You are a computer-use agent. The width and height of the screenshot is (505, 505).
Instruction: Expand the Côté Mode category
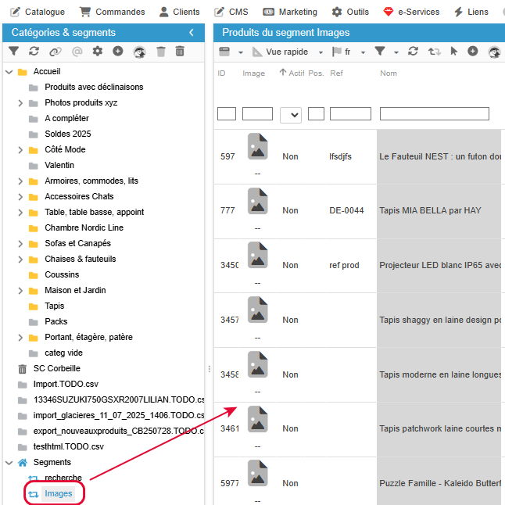click(x=20, y=150)
